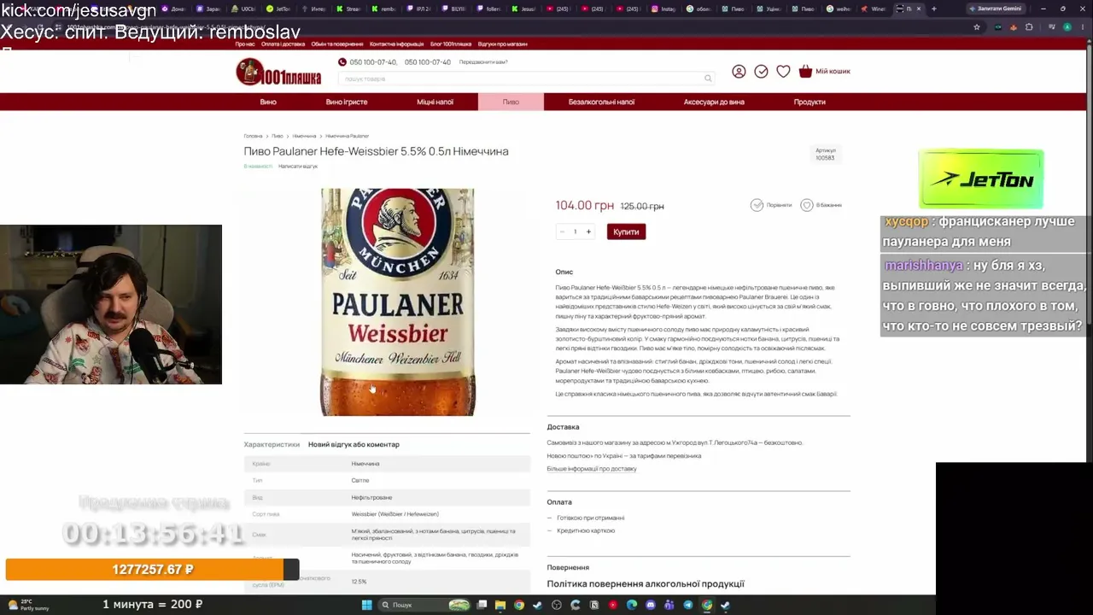
Task: Click the Paulaner Weissbier product image
Action: coord(397,302)
